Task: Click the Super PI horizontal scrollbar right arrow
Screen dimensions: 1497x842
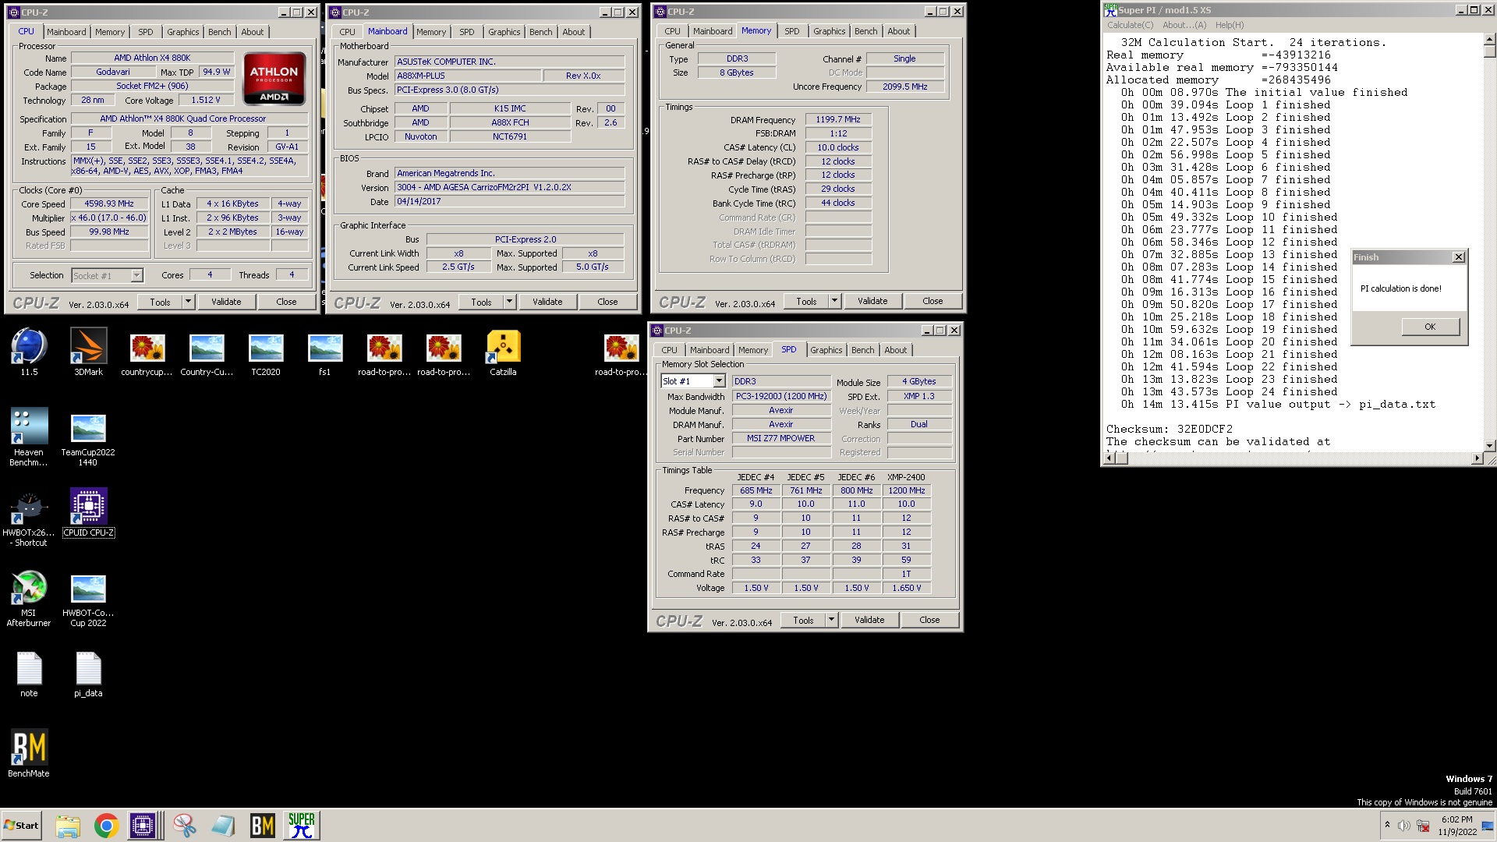Action: click(1476, 459)
